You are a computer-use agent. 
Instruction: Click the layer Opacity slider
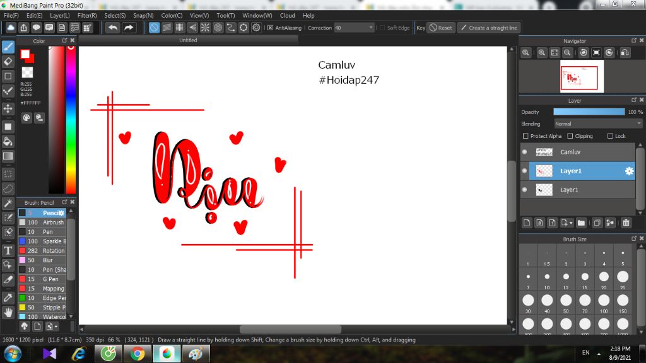589,112
